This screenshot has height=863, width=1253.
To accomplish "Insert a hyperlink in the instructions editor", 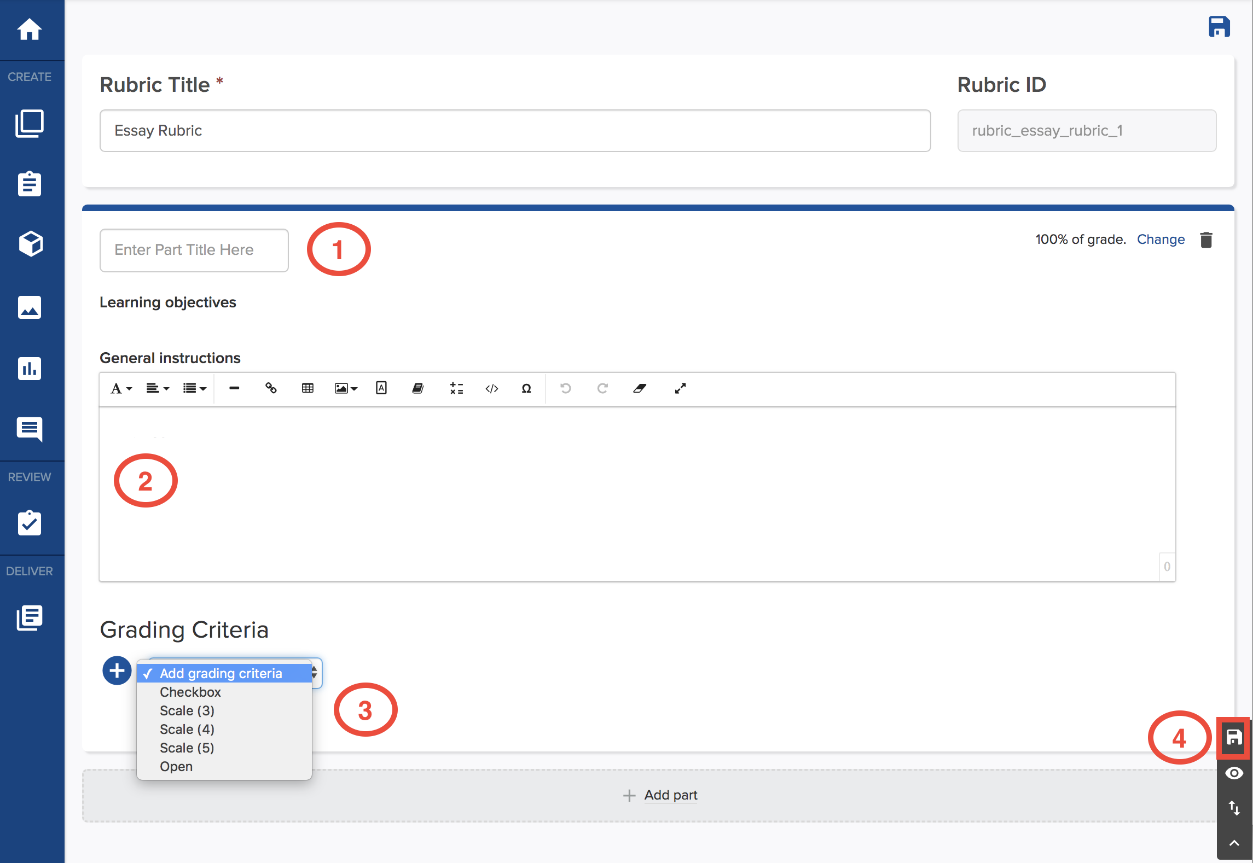I will click(271, 388).
